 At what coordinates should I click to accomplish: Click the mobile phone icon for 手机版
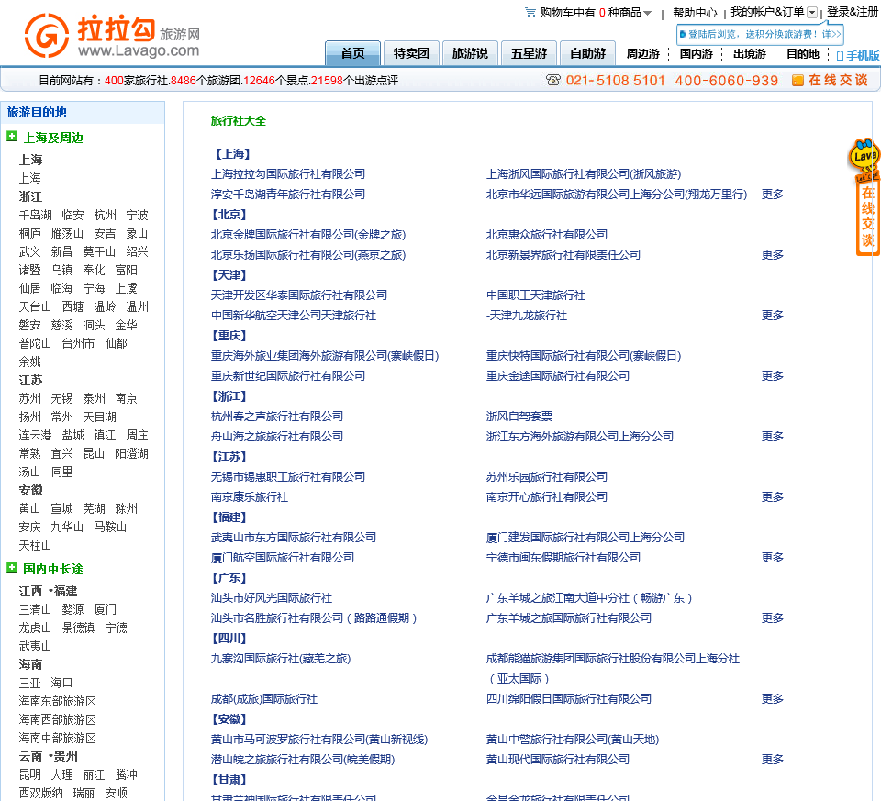tap(840, 56)
